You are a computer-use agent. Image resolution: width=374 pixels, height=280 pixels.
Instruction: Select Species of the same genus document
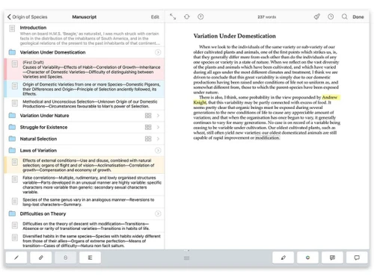(x=85, y=202)
